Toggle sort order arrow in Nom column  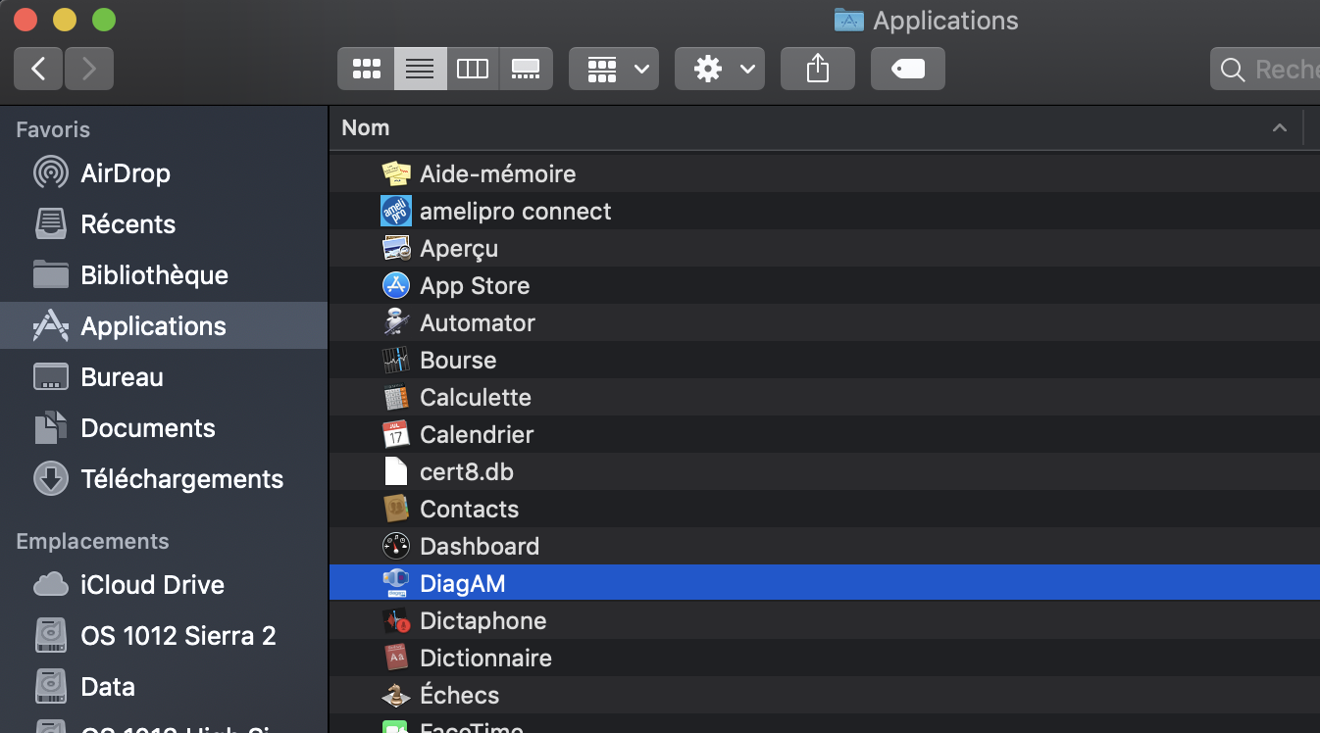[1279, 128]
